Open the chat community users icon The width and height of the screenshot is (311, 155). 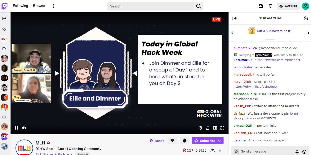tap(306, 18)
